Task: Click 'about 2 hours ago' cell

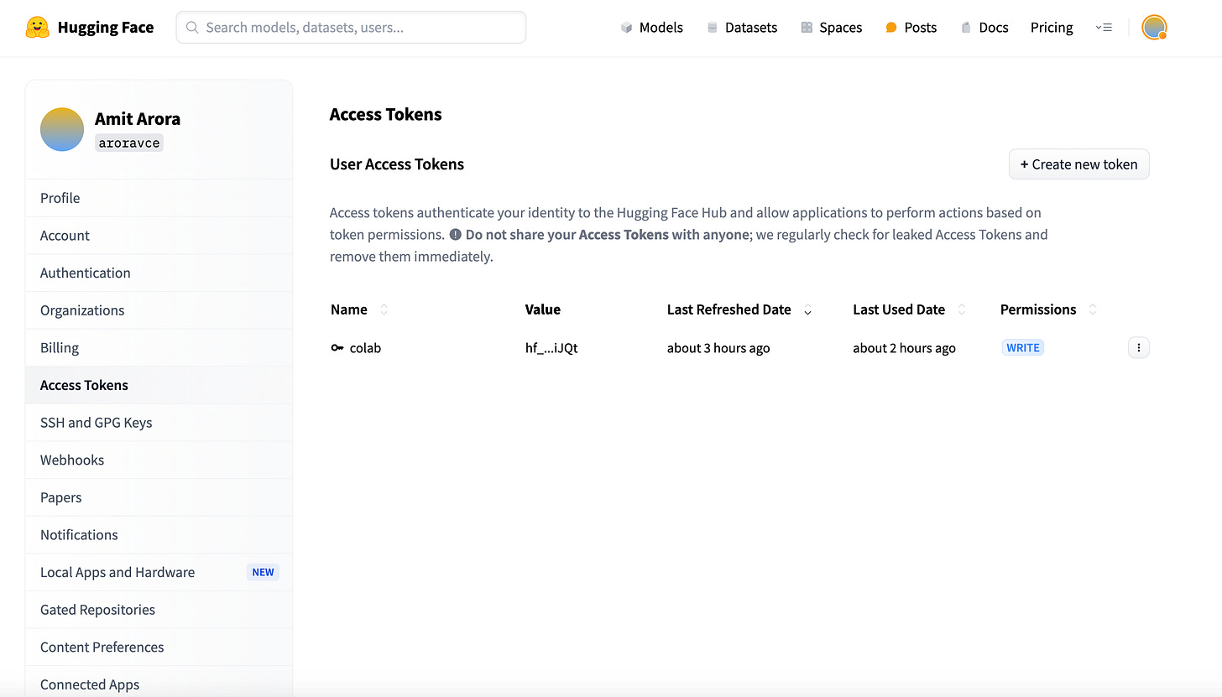Action: pos(904,348)
